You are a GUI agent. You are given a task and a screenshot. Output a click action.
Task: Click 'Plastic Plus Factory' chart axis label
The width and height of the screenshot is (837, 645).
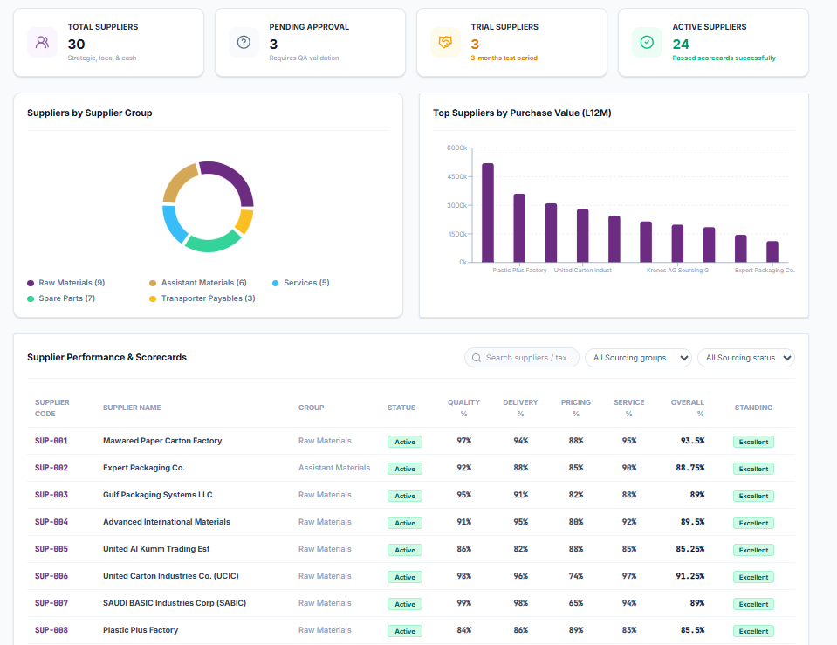pyautogui.click(x=519, y=271)
